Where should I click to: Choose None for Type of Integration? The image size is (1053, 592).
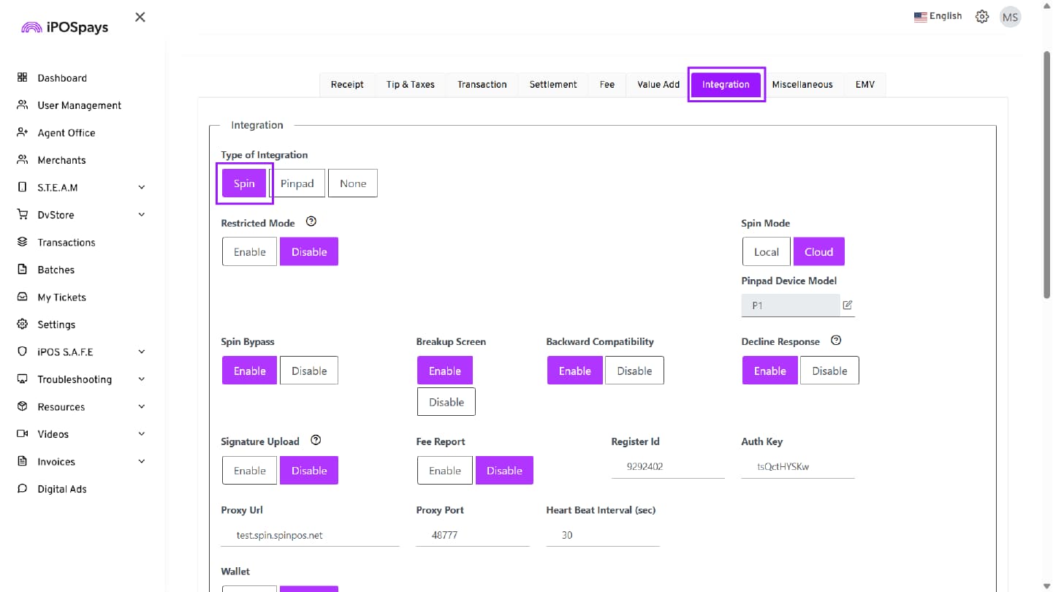click(352, 183)
